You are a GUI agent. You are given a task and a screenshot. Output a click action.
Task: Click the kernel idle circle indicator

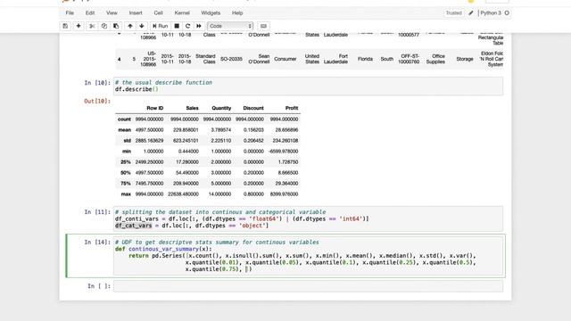click(507, 13)
